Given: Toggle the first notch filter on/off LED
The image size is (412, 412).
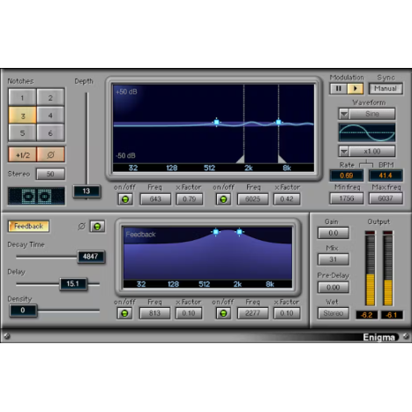Looking at the screenshot, I should 125,199.
